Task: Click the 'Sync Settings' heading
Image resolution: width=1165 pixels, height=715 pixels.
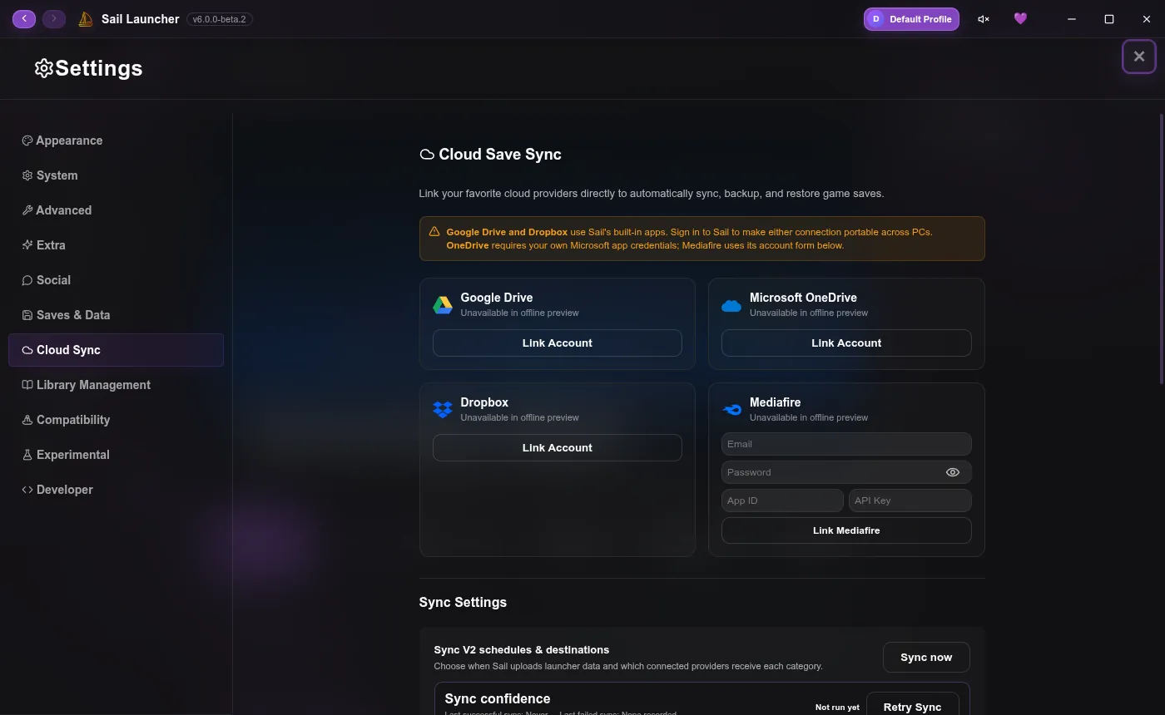Action: 463,602
